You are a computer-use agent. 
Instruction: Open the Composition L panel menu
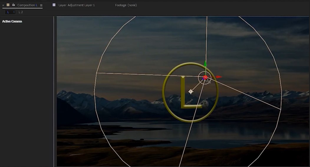pos(41,5)
